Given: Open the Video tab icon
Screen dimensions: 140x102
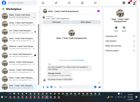Looking at the screenshot, I should [x=69, y=3].
